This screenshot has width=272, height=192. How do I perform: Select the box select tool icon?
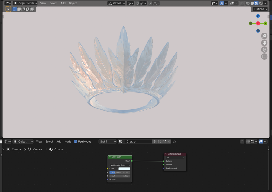click(x=15, y=9)
